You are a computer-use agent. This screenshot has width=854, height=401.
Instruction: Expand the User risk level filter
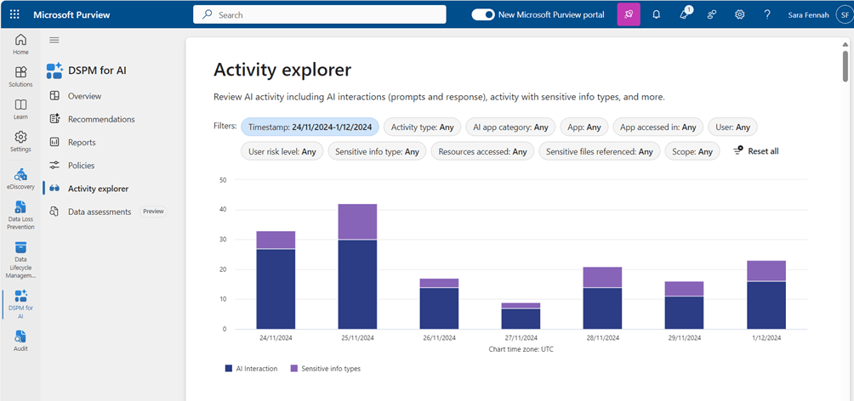click(282, 151)
